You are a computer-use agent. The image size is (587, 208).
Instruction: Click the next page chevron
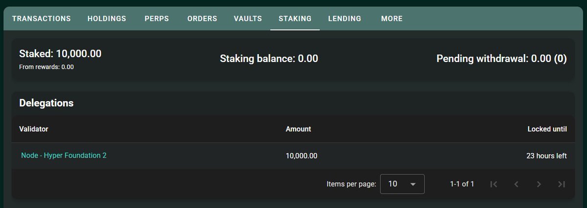[x=539, y=184]
